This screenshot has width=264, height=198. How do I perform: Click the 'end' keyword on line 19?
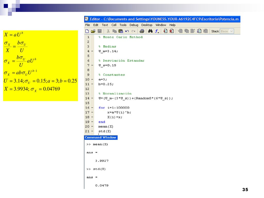coord(102,122)
